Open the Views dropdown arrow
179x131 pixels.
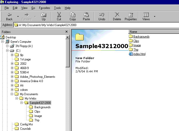[x=155, y=16]
